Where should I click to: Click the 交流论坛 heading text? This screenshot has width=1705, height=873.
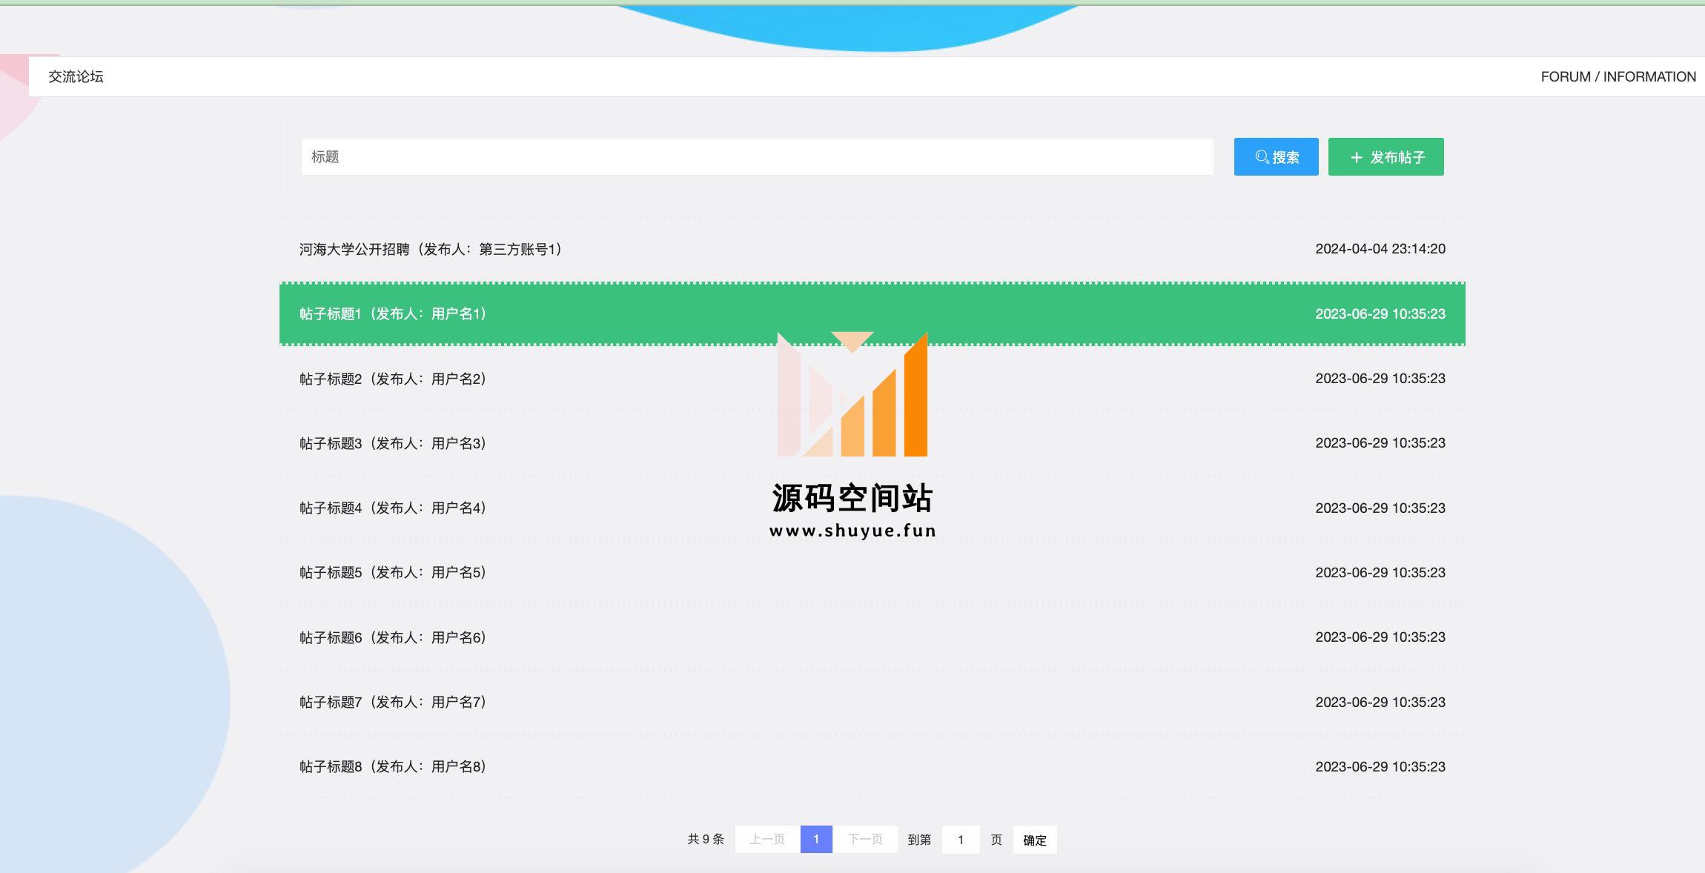[x=76, y=76]
